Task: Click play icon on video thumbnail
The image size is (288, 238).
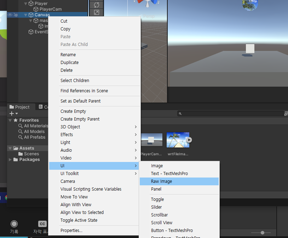Action: click(x=189, y=140)
